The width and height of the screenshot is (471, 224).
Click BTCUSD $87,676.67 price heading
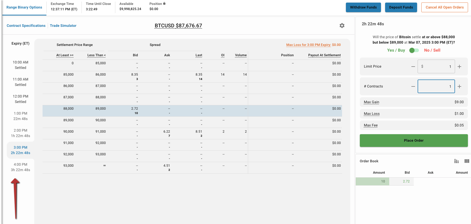pyautogui.click(x=178, y=26)
